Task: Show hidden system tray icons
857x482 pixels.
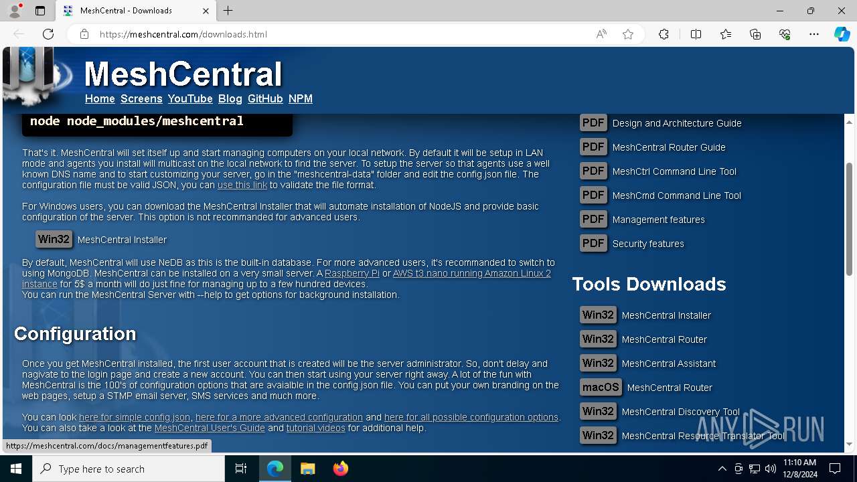Action: click(722, 469)
